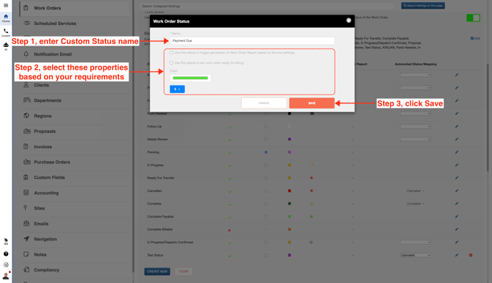492x283 pixels.
Task: Edit the Follow Up status pencil
Action: click(x=457, y=127)
